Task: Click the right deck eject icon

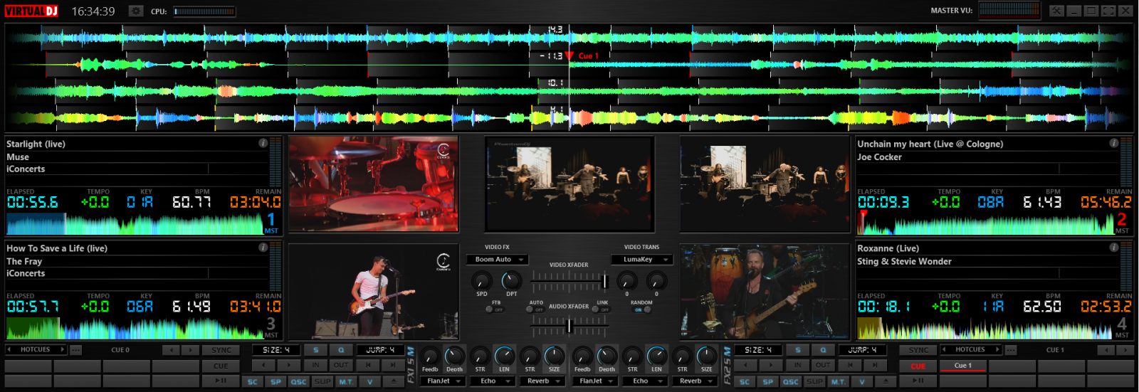Action: (x=886, y=381)
